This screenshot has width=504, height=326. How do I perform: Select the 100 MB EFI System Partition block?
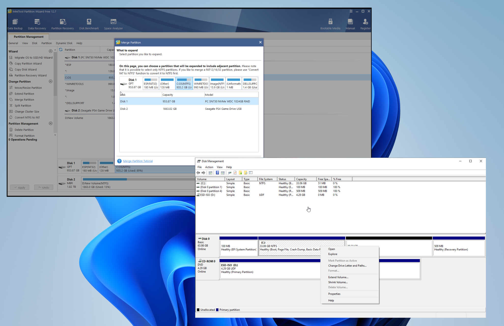239,246
